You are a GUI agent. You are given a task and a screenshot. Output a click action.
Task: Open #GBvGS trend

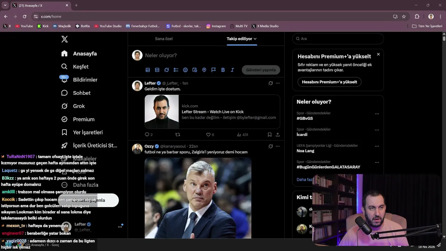coord(305,119)
